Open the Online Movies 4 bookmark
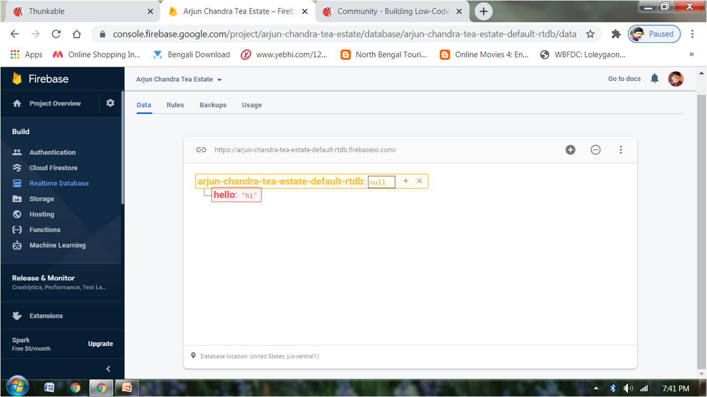This screenshot has width=707, height=397. tap(484, 54)
